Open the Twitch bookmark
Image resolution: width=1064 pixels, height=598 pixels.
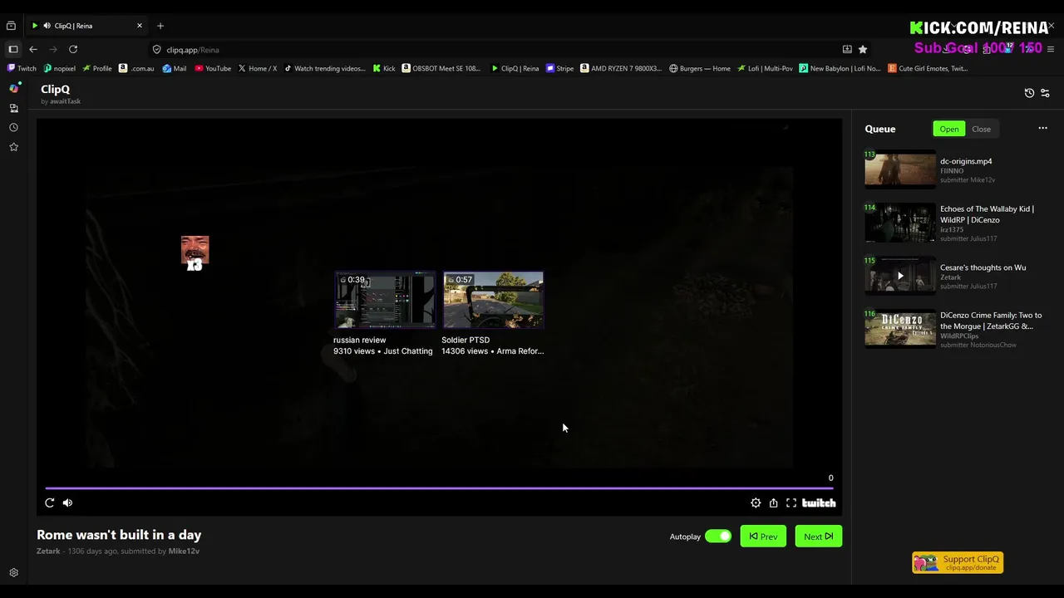tap(22, 68)
